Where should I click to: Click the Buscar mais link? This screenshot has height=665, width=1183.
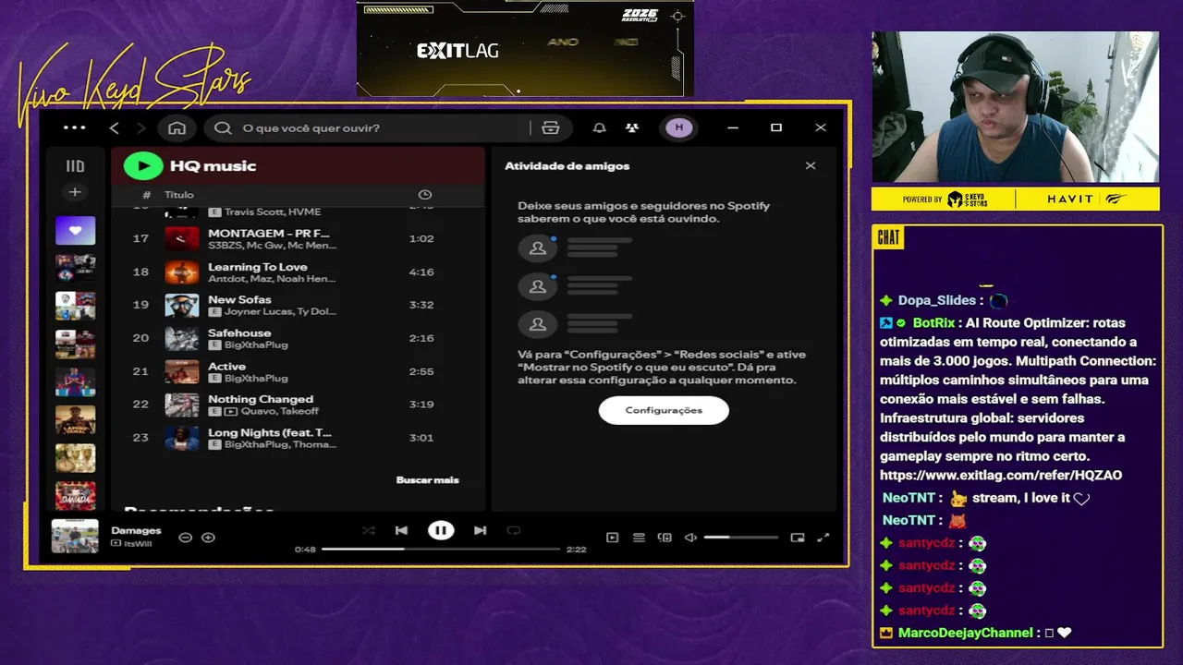tap(427, 480)
